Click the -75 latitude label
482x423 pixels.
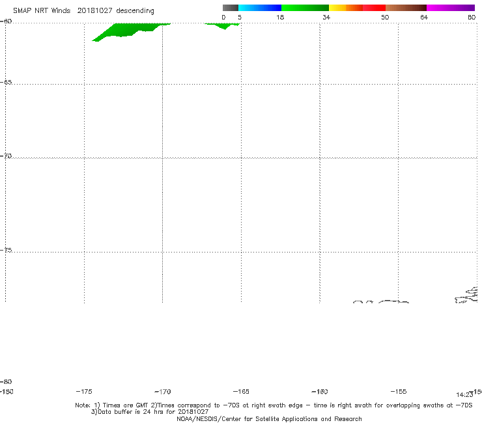click(6, 250)
